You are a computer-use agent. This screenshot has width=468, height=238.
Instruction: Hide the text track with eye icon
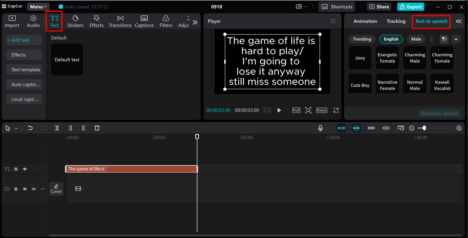25,169
